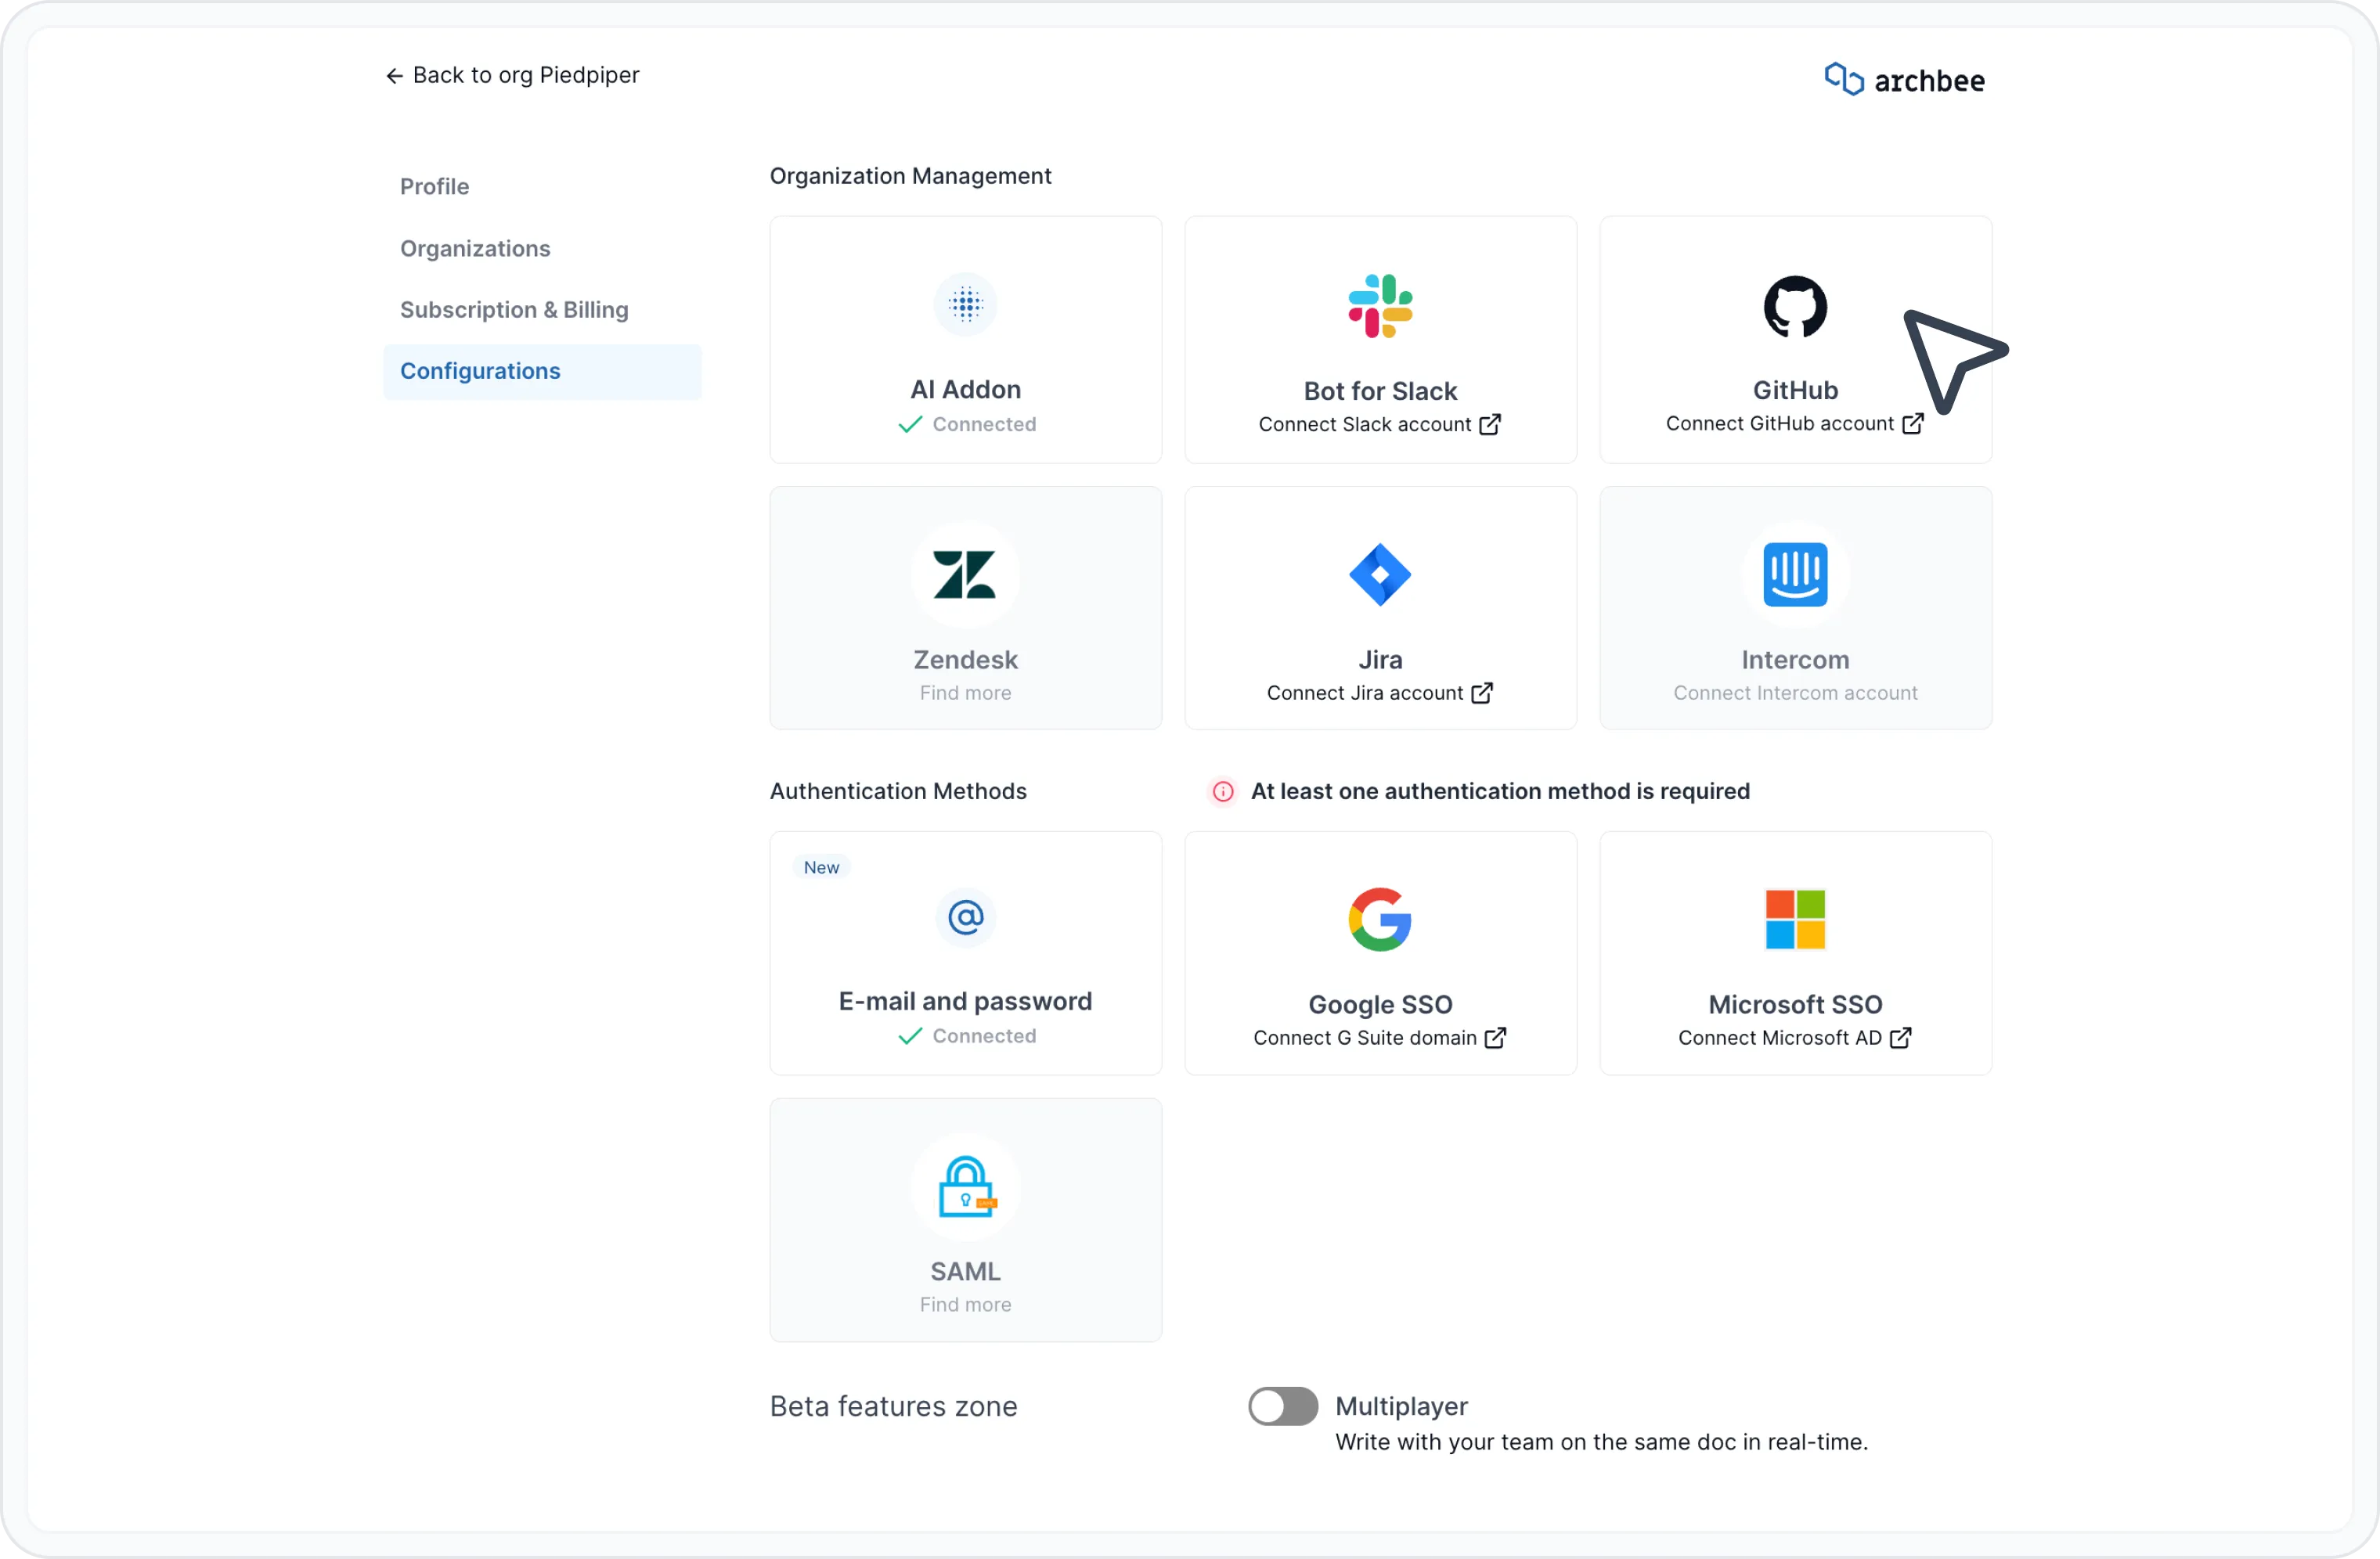
Task: Click the Multiplayer real-time description text
Action: (1601, 1442)
